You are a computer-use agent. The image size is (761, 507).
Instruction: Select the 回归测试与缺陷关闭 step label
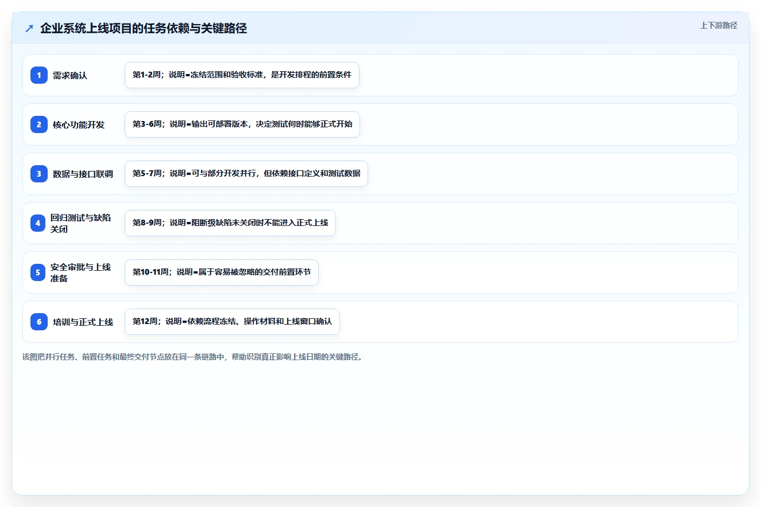pyautogui.click(x=81, y=223)
